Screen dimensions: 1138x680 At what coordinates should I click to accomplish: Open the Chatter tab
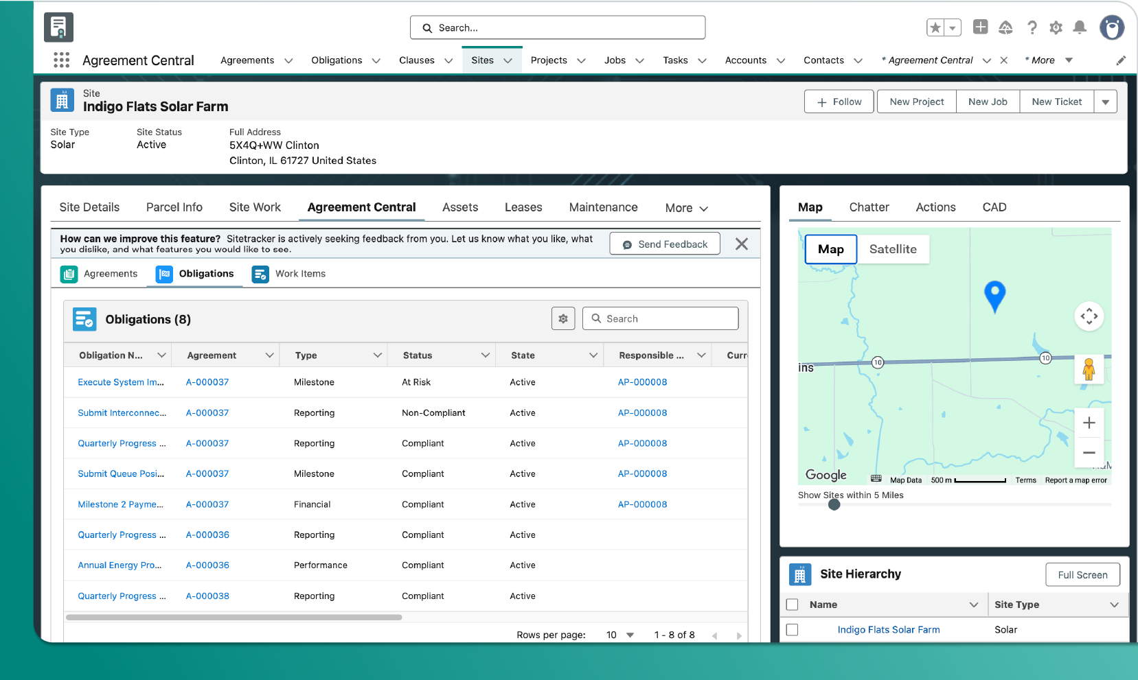(x=869, y=207)
